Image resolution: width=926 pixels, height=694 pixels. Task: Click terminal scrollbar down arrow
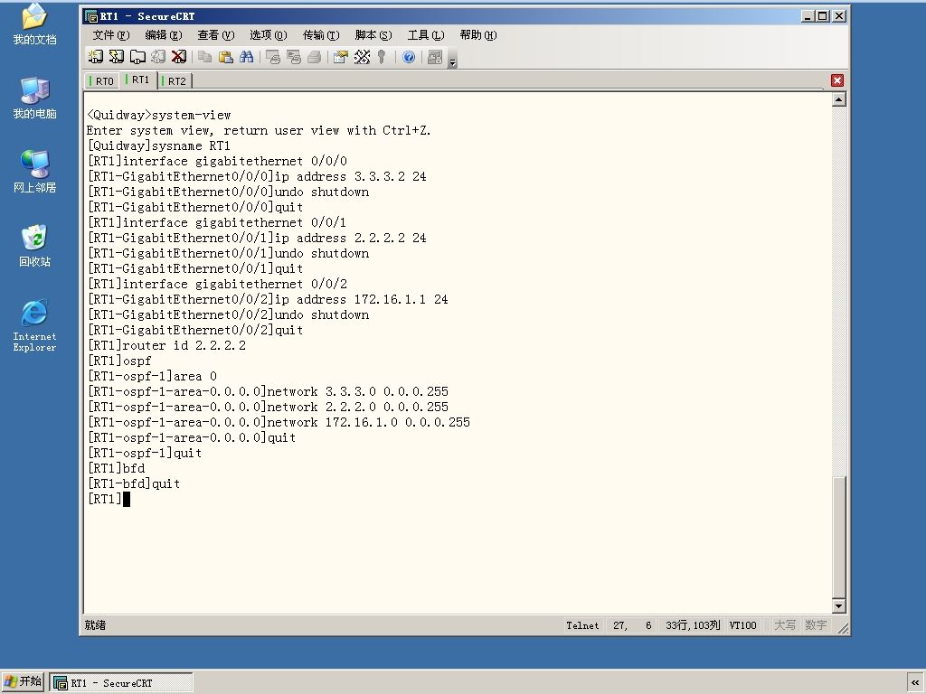[x=838, y=606]
